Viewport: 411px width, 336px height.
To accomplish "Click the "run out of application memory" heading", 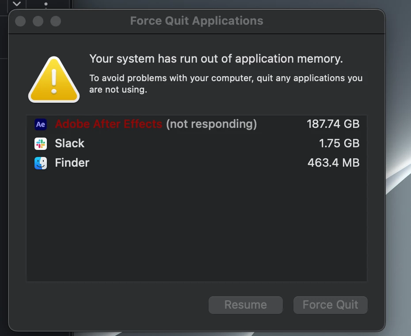I will click(216, 59).
